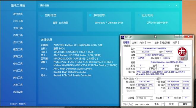This screenshot has height=108, width=196.
Task: Click the 指令集 instruction list text
Action: pos(163,73)
